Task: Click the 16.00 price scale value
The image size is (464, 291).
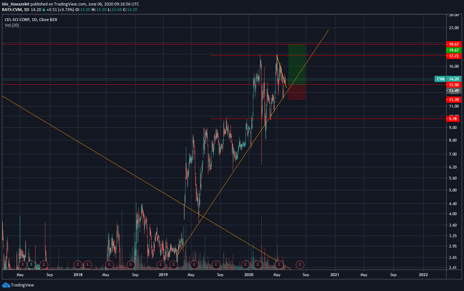Action: [454, 66]
